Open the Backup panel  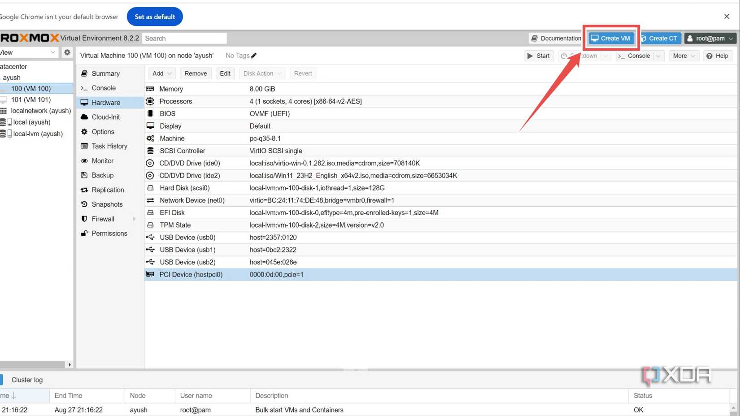coord(101,175)
